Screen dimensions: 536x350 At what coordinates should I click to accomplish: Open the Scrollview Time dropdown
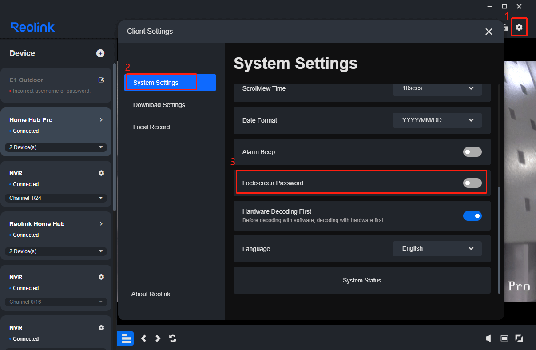(437, 88)
